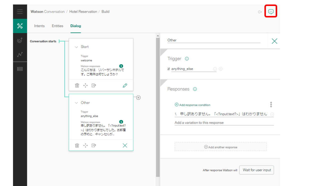The image size is (324, 186).
Task: Close the Other node editor panel
Action: (274, 41)
